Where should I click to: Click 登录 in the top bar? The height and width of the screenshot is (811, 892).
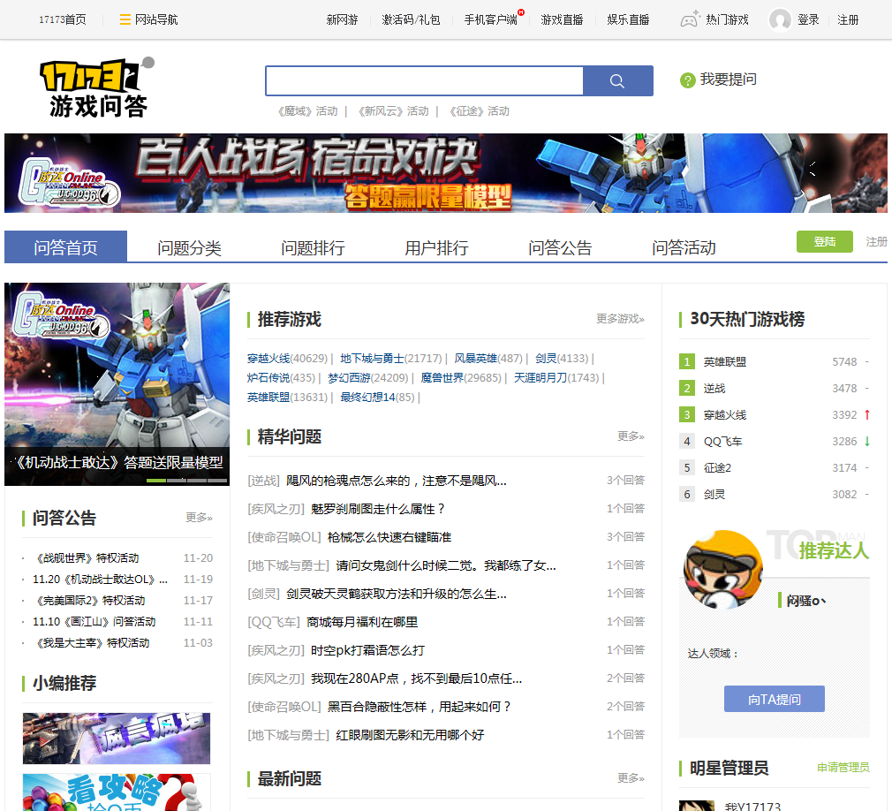808,20
